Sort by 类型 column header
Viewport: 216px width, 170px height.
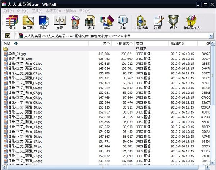(x=152, y=43)
